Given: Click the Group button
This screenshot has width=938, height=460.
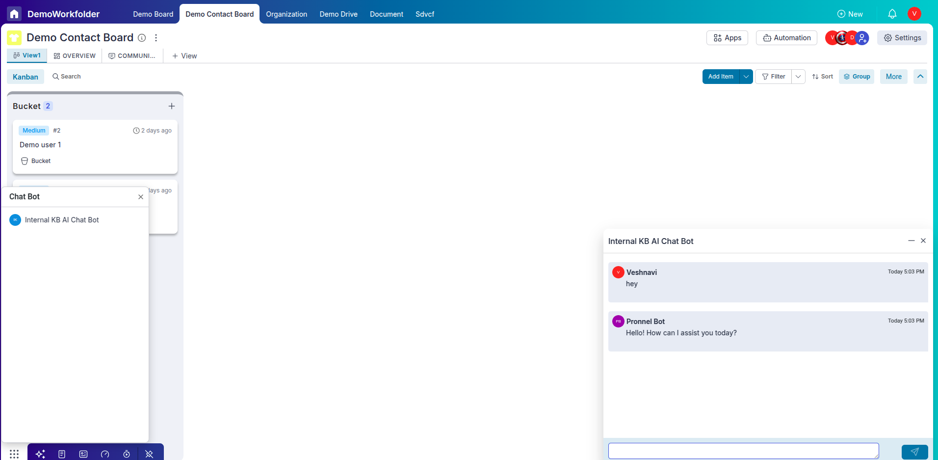Looking at the screenshot, I should pyautogui.click(x=857, y=77).
